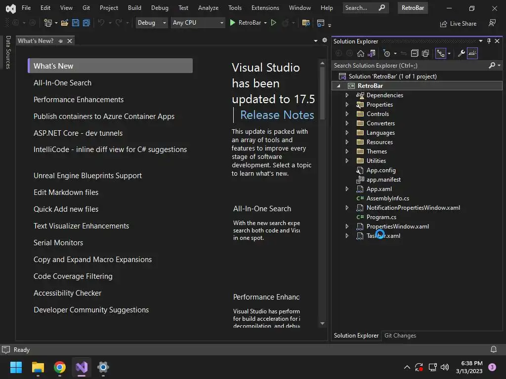Switch to the Git Changes tab
Image resolution: width=506 pixels, height=379 pixels.
(400, 336)
